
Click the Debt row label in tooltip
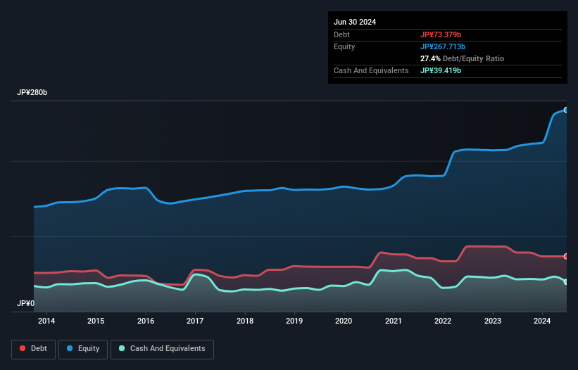[x=341, y=34]
